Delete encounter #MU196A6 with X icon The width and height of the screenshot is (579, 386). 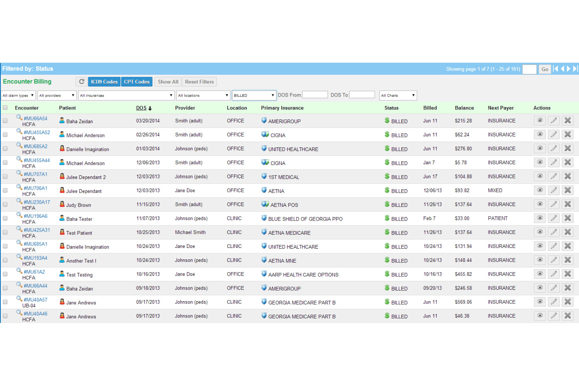[x=568, y=218]
